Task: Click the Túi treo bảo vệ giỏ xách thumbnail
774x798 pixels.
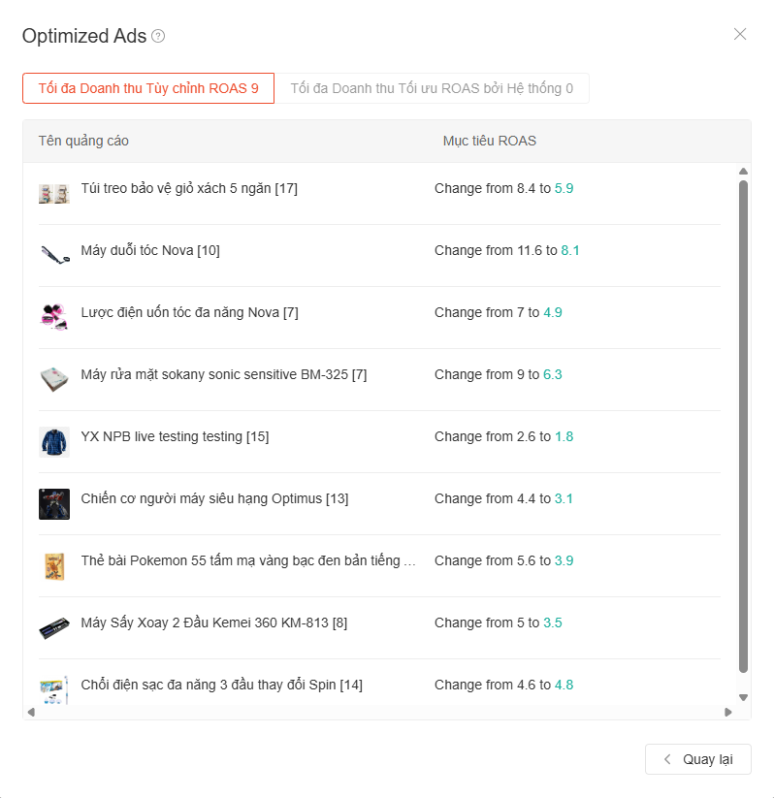Action: 54,194
